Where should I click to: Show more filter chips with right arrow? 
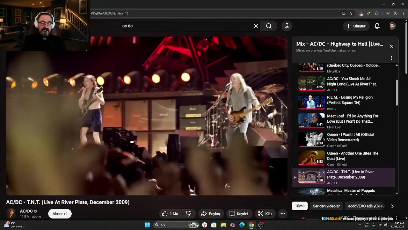[392, 206]
